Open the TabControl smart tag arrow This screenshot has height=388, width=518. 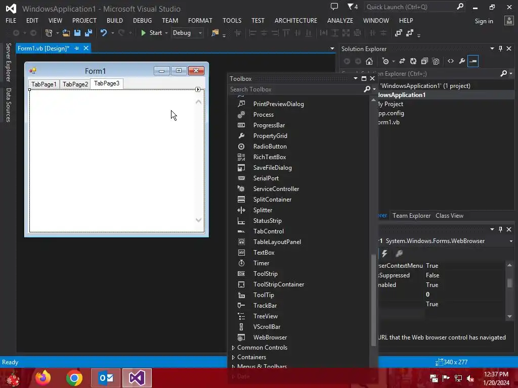(x=198, y=89)
